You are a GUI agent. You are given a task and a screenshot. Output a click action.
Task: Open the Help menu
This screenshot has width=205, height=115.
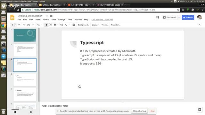point(86,19)
